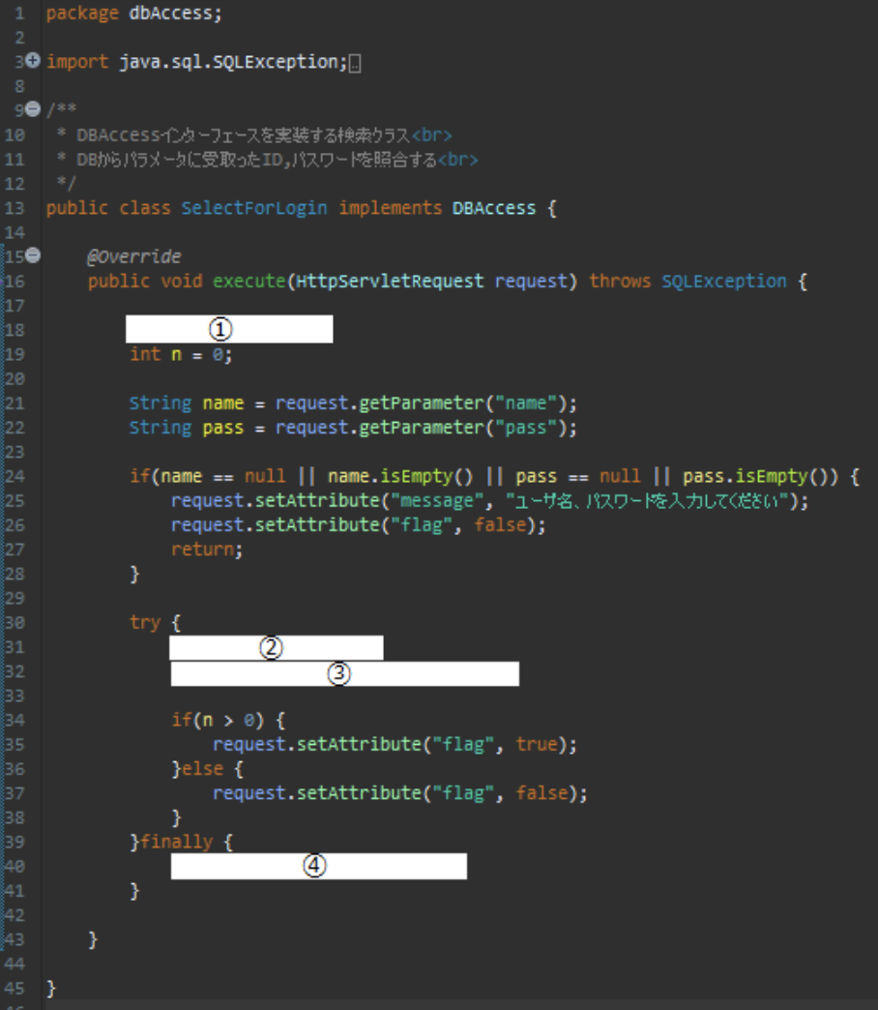The height and width of the screenshot is (1010, 878).
Task: Click the 'finally' keyword
Action: [176, 842]
